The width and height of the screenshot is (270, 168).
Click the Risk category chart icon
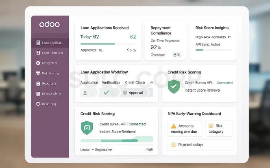pos(210,126)
